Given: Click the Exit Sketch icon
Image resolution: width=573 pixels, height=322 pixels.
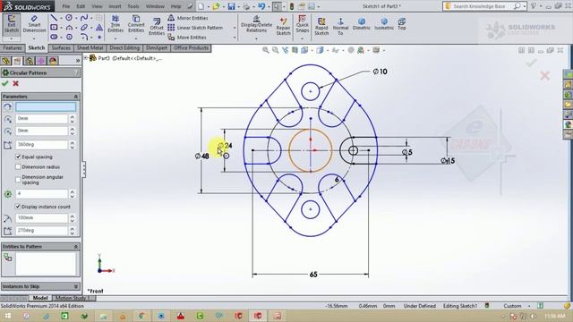Looking at the screenshot, I should (x=12, y=24).
